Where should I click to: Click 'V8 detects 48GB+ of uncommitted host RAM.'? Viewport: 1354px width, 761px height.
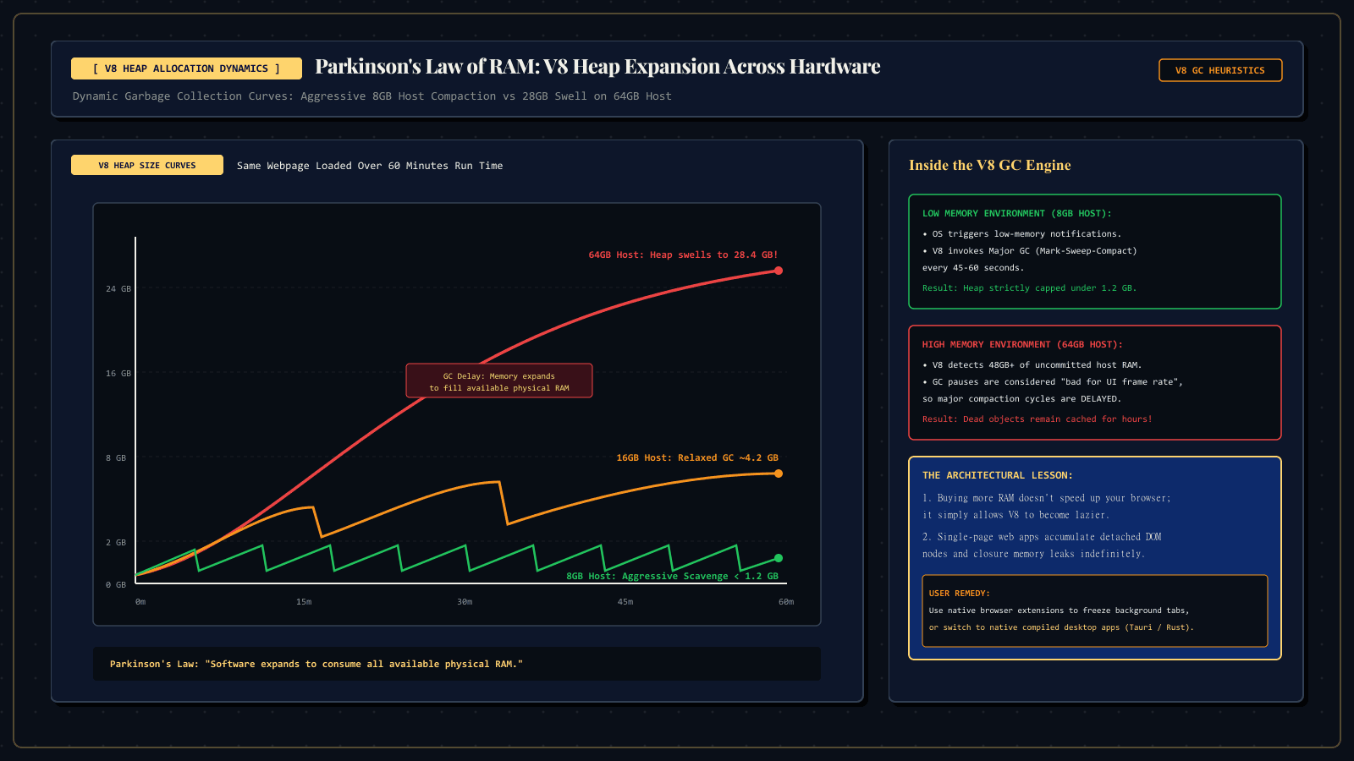[1032, 365]
